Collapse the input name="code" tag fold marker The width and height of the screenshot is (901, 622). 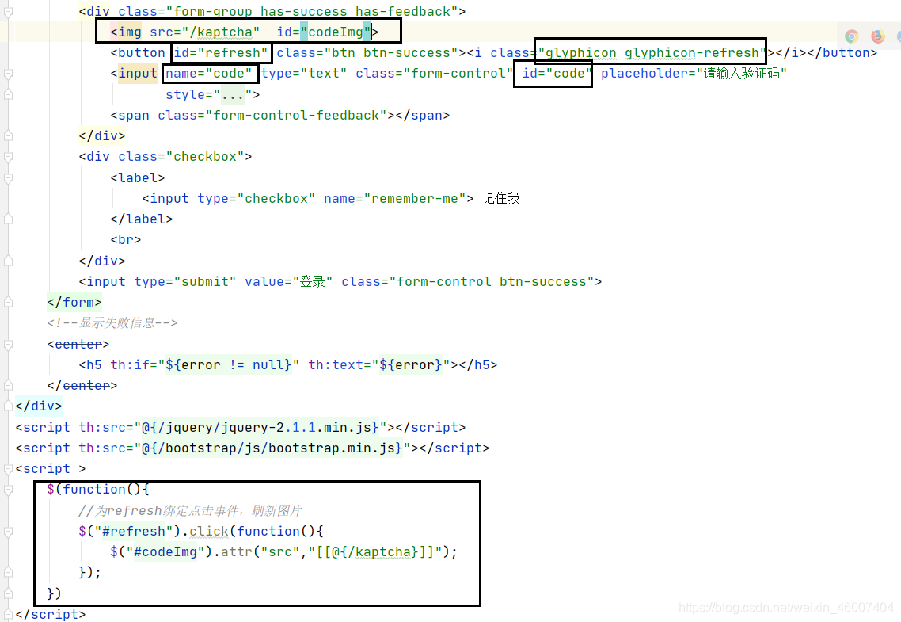(8, 74)
